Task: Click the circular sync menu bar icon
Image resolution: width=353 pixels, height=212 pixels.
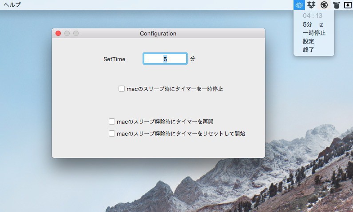Action: [x=324, y=5]
